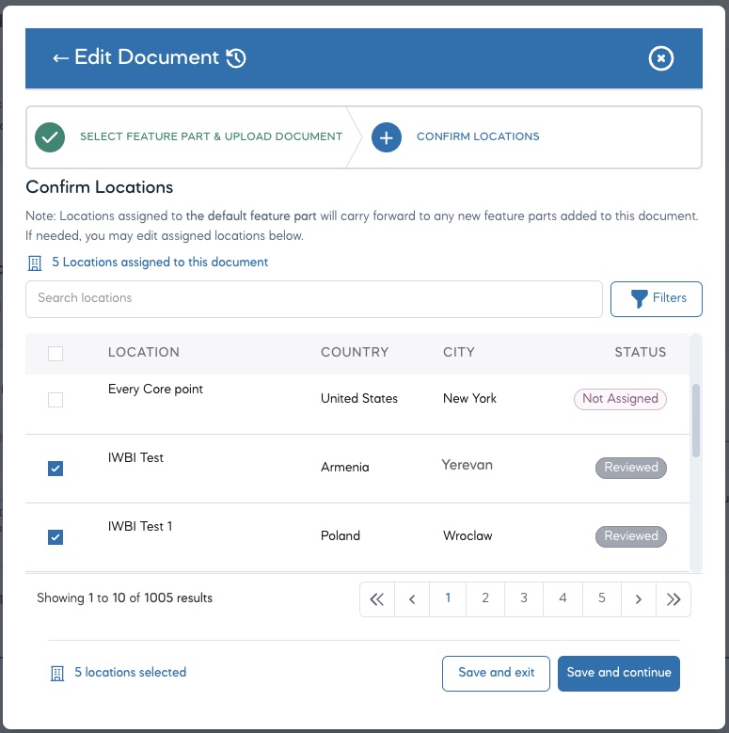Click Save and continue

(x=619, y=673)
